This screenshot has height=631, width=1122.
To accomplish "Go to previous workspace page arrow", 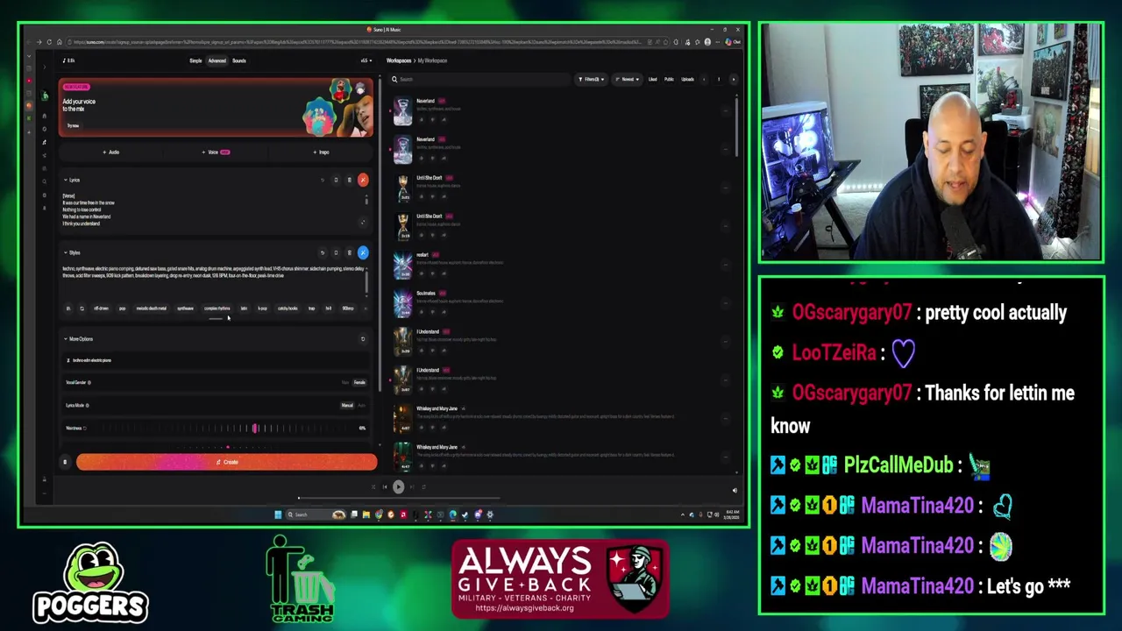I will [x=704, y=80].
